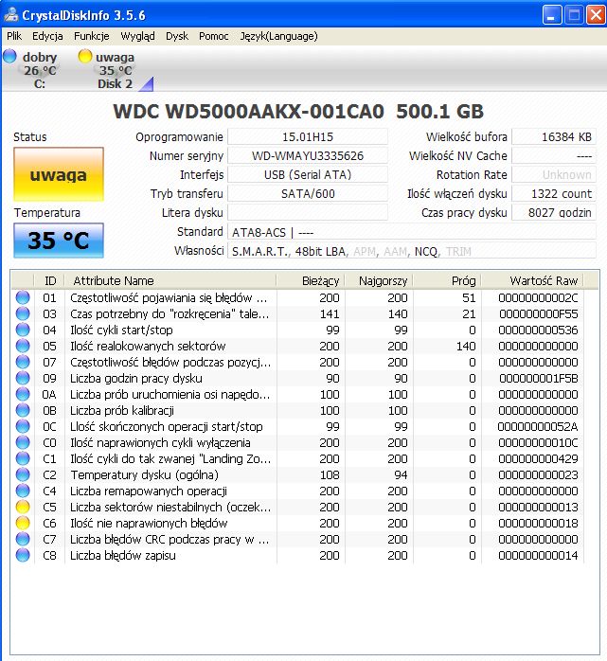Screen dimensions: 607x661
Task: Open the Dysk menu
Action: point(177,36)
